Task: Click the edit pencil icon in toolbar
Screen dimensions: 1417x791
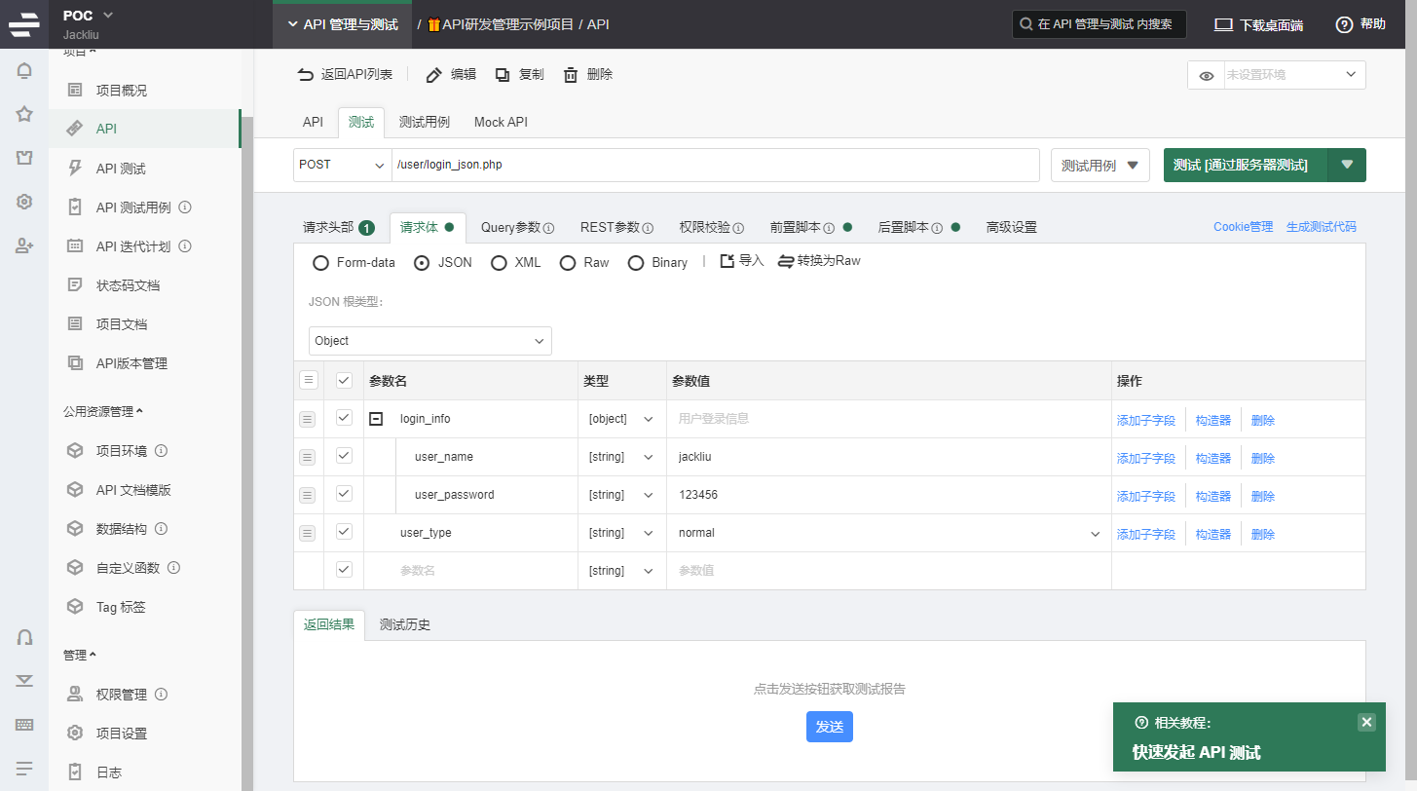Action: click(434, 75)
